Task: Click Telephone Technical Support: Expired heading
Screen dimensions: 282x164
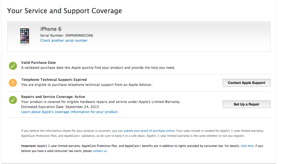Action: click(x=54, y=80)
